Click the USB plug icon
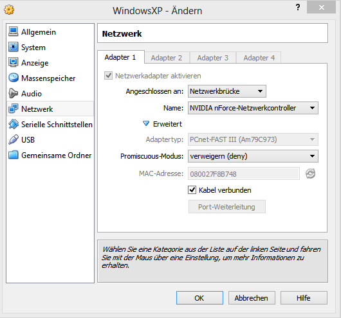The width and height of the screenshot is (341, 318). 14,139
